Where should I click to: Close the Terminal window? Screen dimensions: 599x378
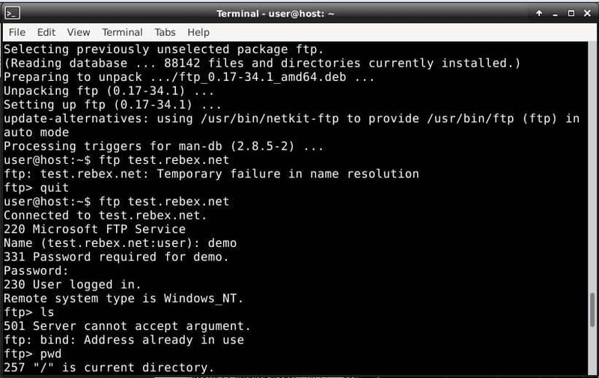coord(586,13)
